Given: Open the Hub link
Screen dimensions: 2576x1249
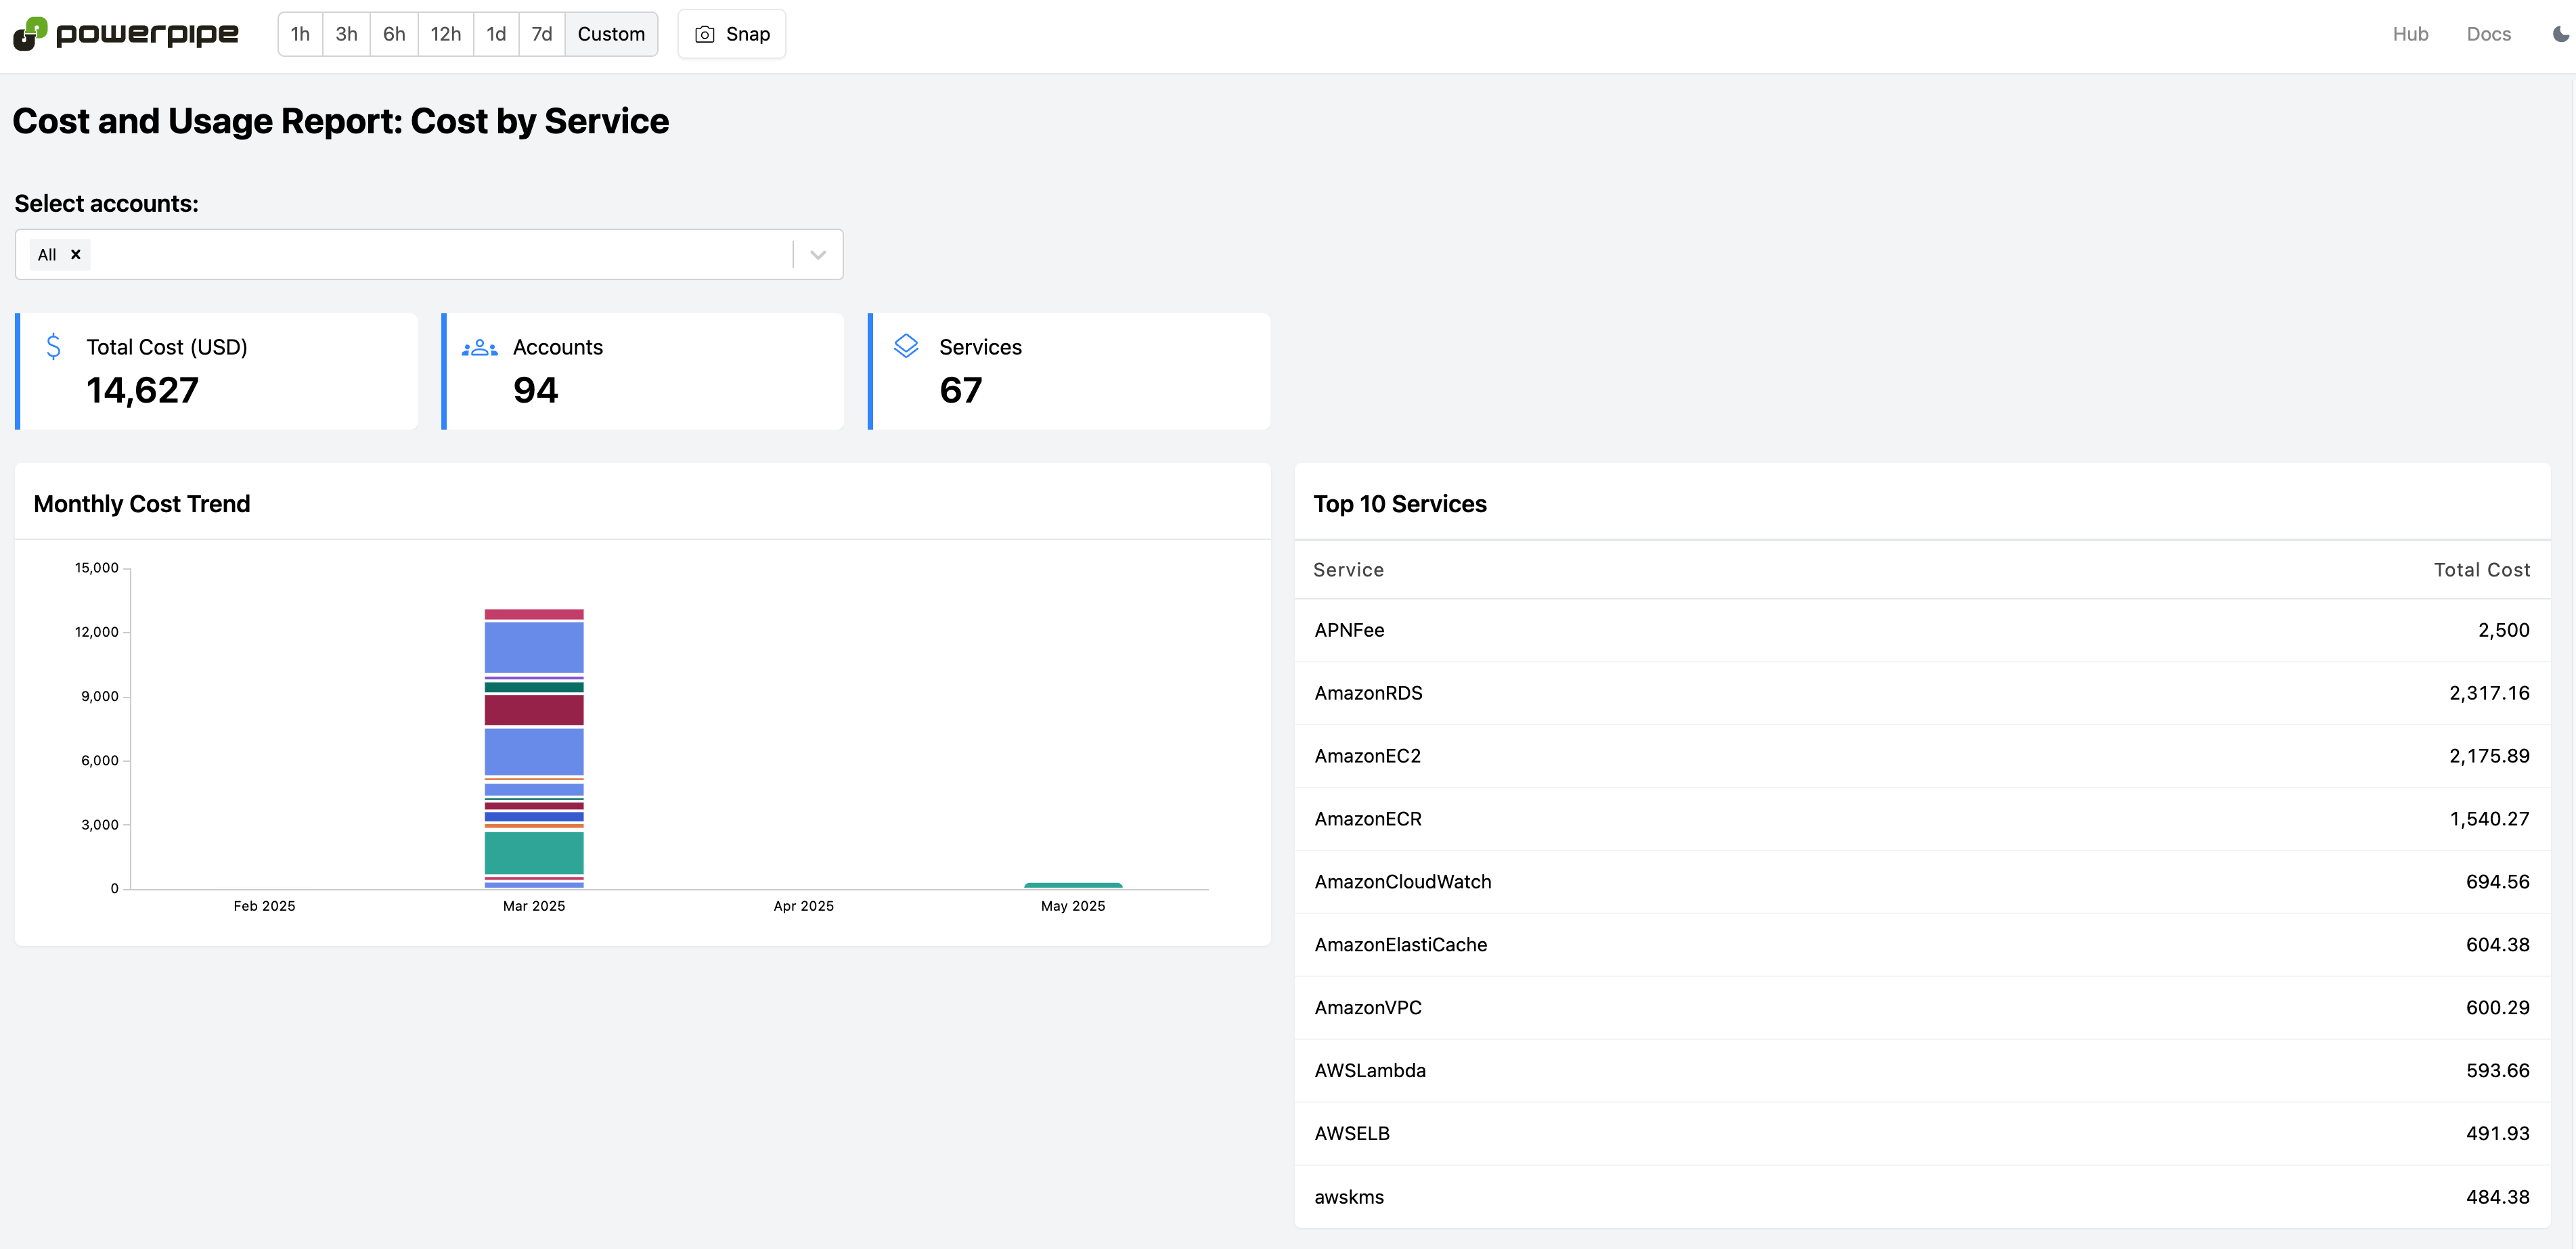Looking at the screenshot, I should point(2410,34).
